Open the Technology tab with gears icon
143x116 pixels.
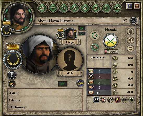pos(64,8)
